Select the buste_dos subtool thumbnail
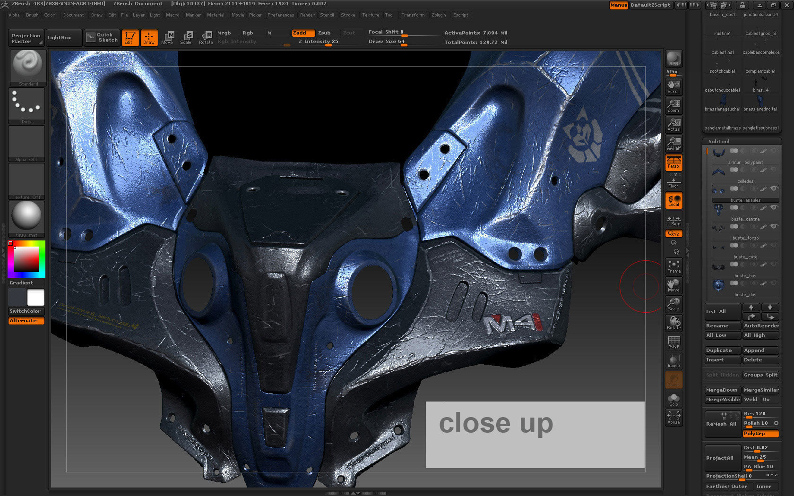The image size is (794, 496). (719, 285)
